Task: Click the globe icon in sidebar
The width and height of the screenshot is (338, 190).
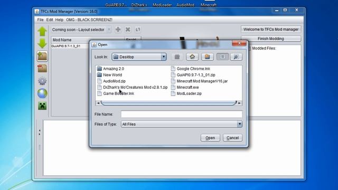Action: tap(42, 93)
